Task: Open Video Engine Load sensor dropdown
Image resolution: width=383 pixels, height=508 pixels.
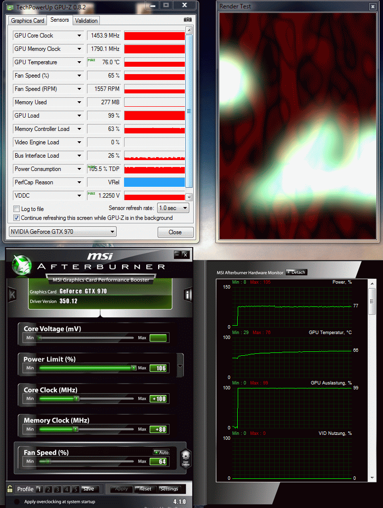Action: tap(79, 142)
